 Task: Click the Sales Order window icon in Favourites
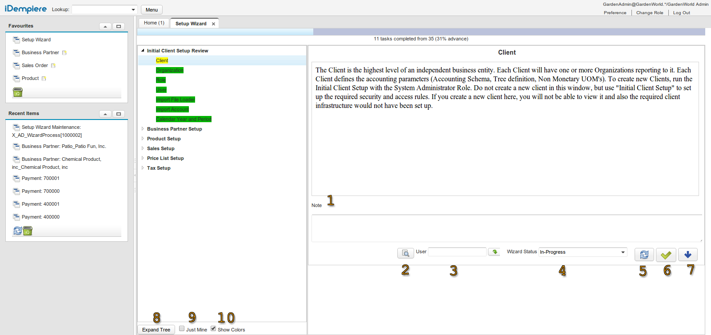[16, 66]
